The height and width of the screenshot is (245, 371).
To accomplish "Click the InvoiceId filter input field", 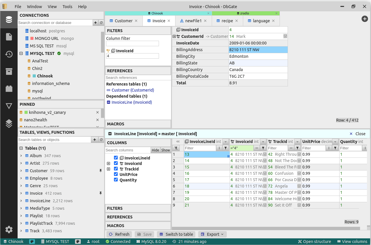I will pyautogui.click(x=132, y=56).
